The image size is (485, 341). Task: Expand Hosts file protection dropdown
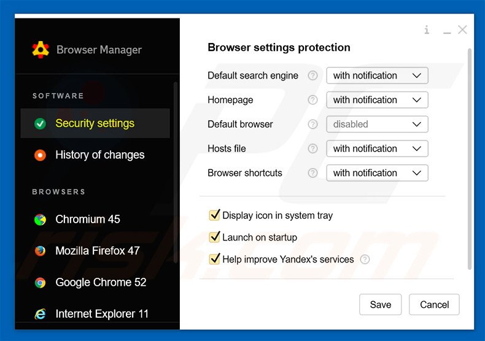[x=377, y=148]
